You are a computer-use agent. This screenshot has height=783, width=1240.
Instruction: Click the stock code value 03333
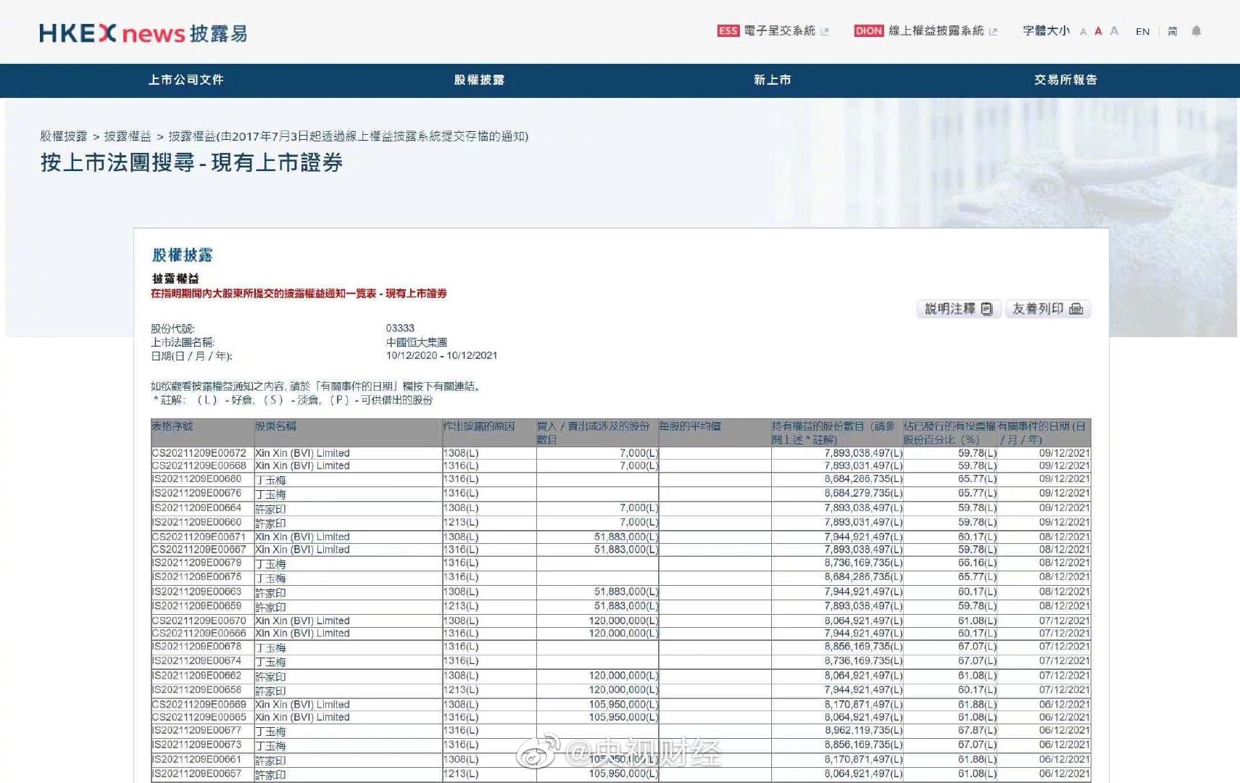coord(400,328)
